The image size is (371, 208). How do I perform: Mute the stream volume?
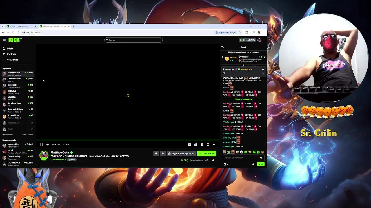pyautogui.click(x=48, y=144)
